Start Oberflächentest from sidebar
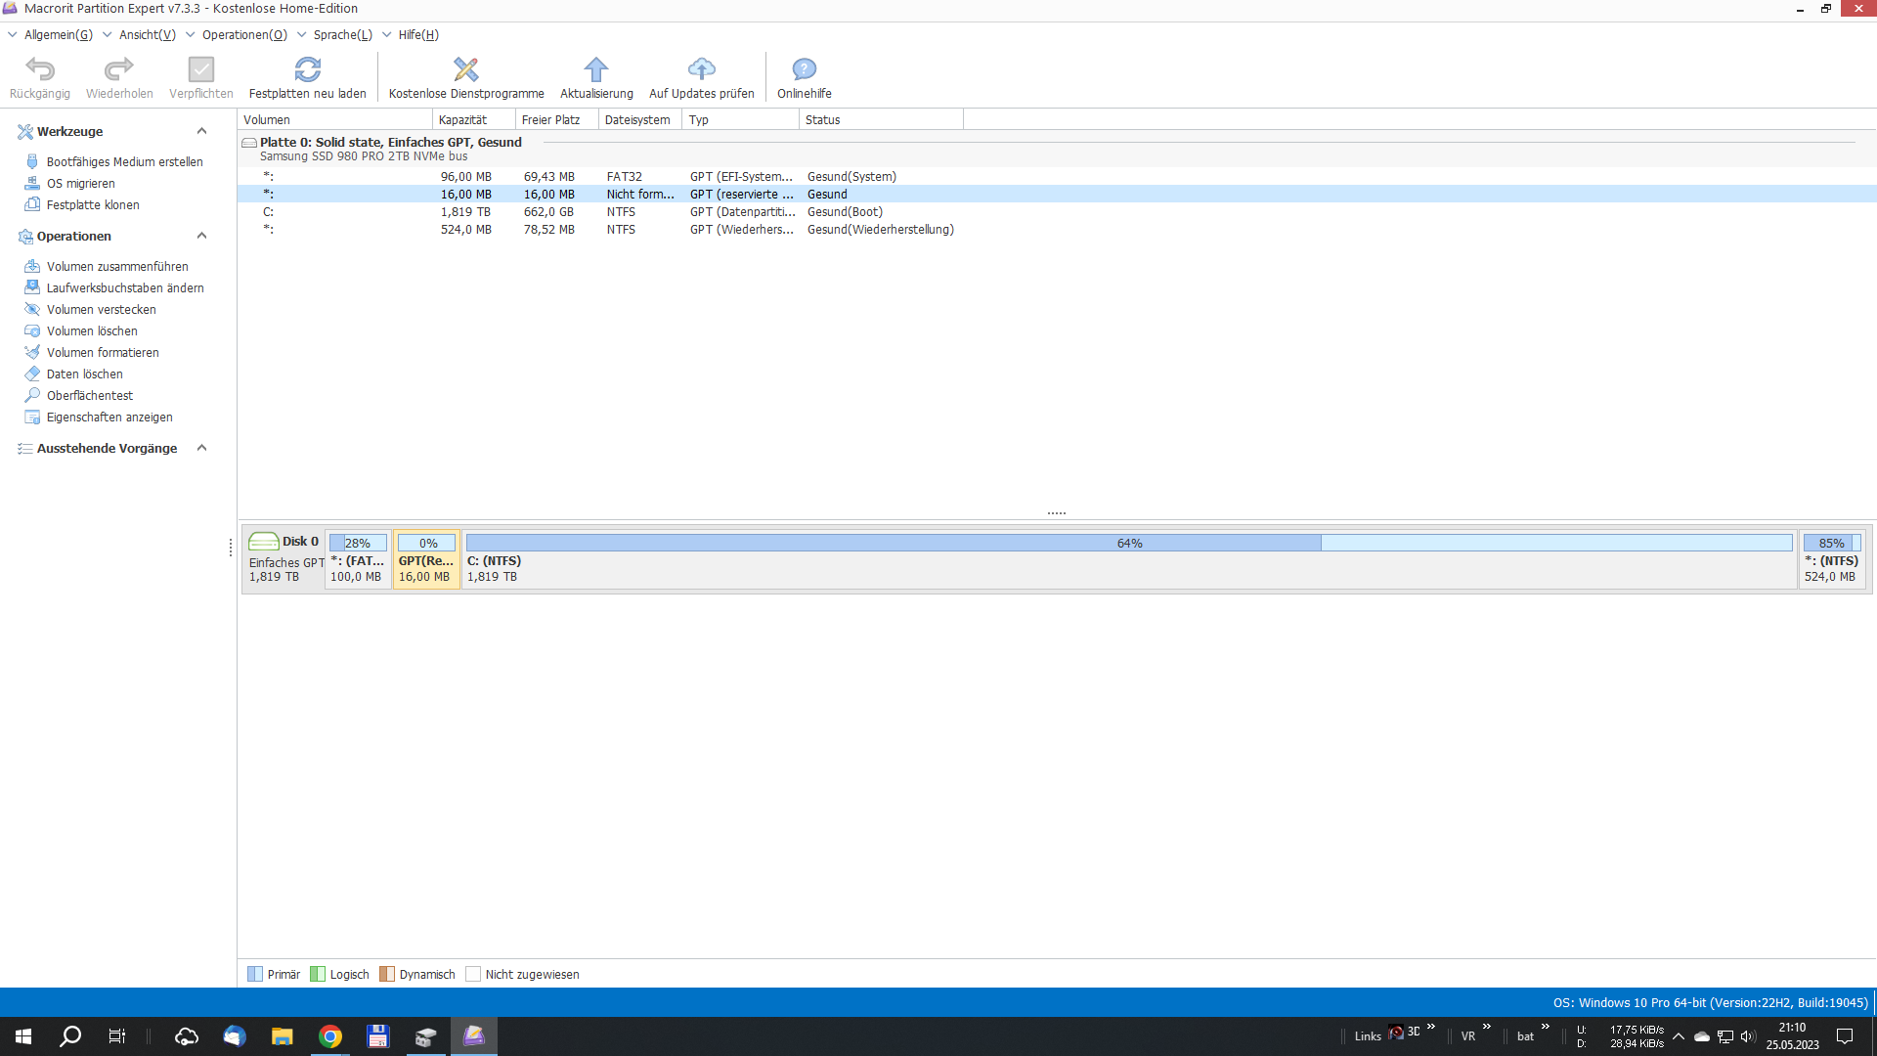 (90, 396)
